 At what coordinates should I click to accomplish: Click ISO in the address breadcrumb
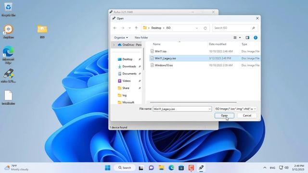[168, 28]
